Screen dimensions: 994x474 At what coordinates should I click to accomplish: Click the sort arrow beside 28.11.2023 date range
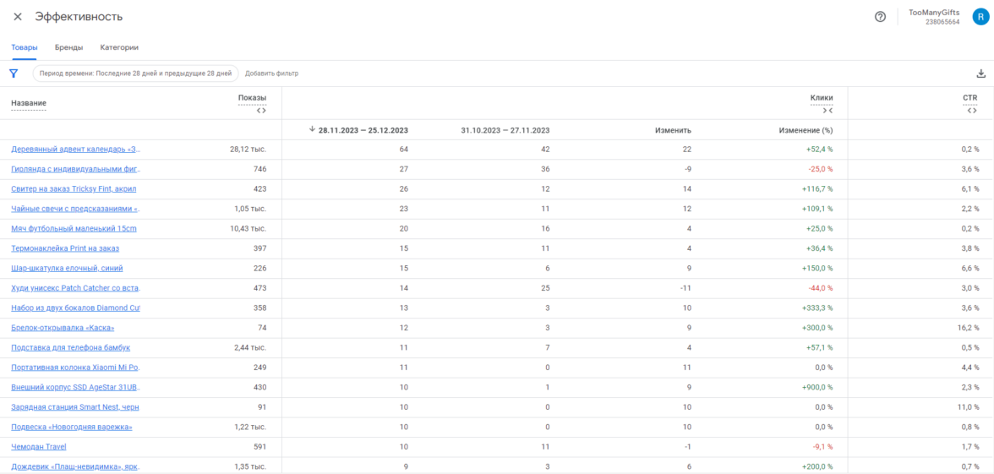coord(312,129)
